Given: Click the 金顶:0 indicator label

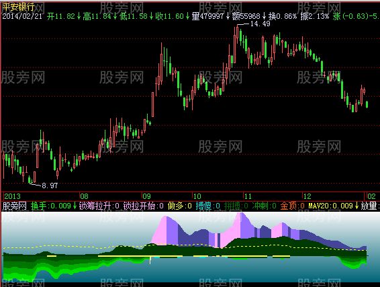Looking at the screenshot, I should click(293, 206).
